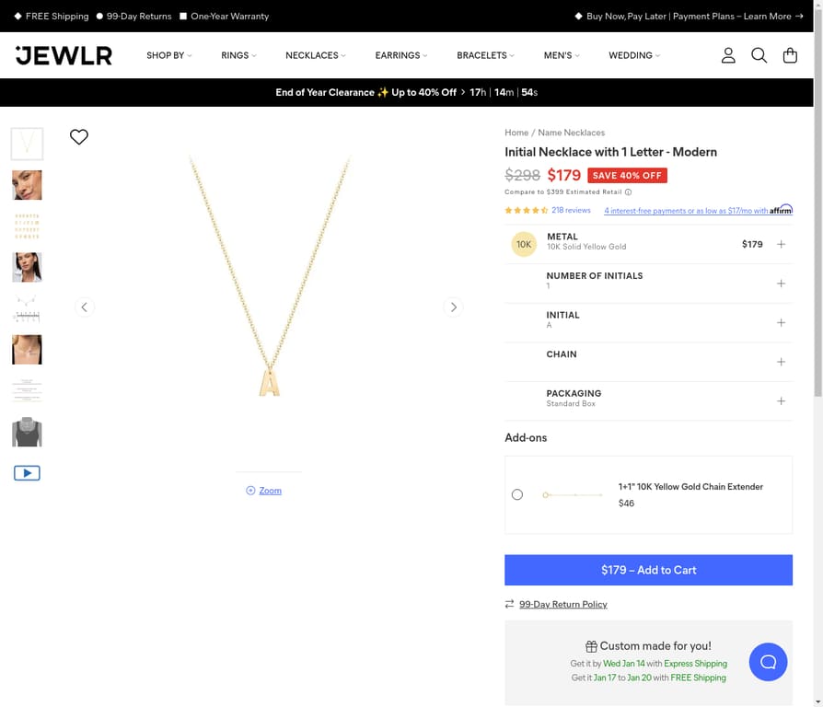Click the $179 Add to Cart button
The height and width of the screenshot is (707, 823).
648,570
